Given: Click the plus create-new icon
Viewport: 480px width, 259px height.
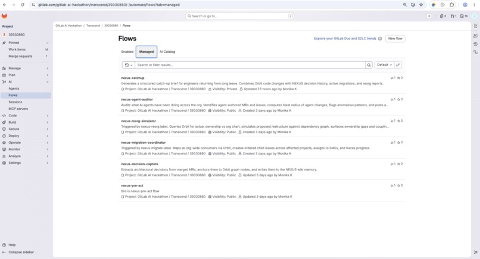Looking at the screenshot, I should coord(429,16).
